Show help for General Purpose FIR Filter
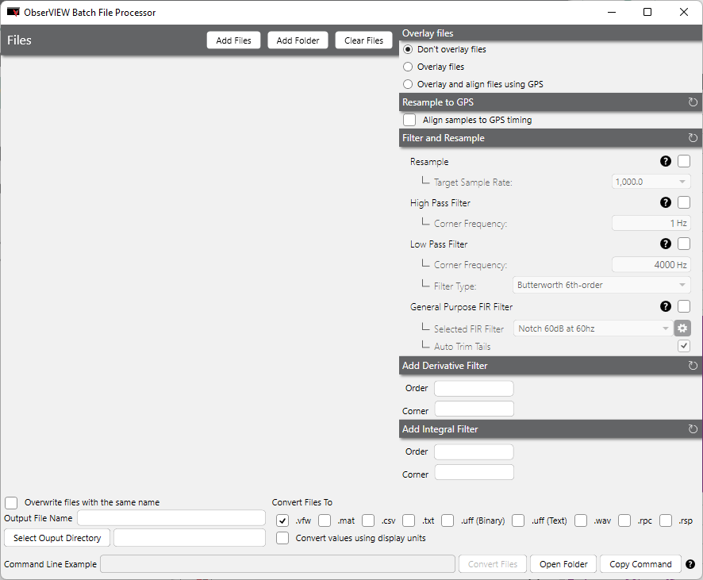This screenshot has width=703, height=580. (x=666, y=306)
